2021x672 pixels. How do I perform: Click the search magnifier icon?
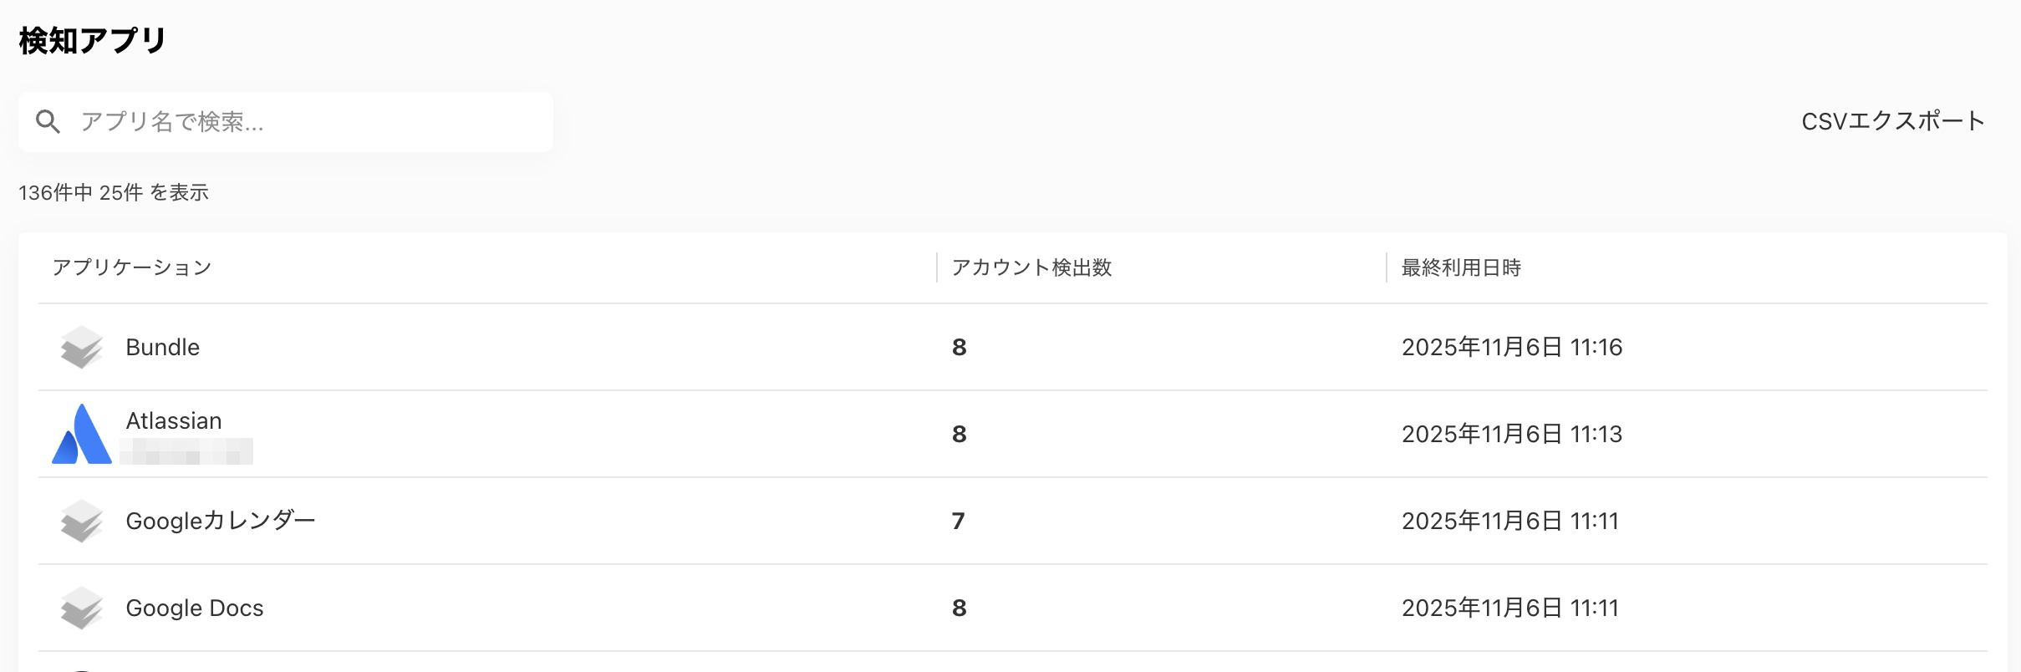click(x=48, y=121)
